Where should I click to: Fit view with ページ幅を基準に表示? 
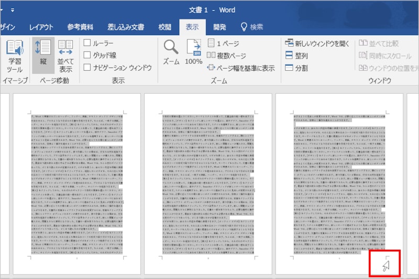(x=240, y=68)
